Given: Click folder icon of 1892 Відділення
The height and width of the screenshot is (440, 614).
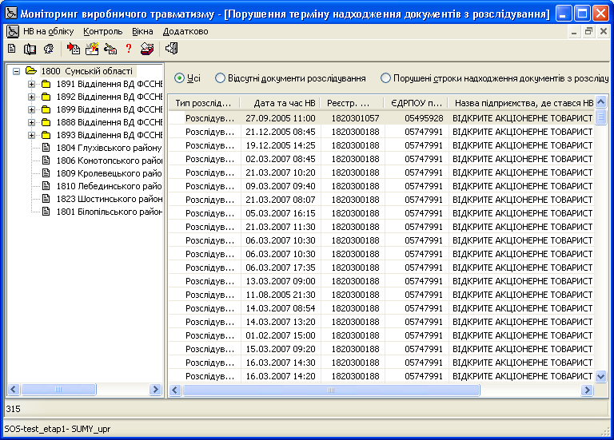Looking at the screenshot, I should (46, 97).
